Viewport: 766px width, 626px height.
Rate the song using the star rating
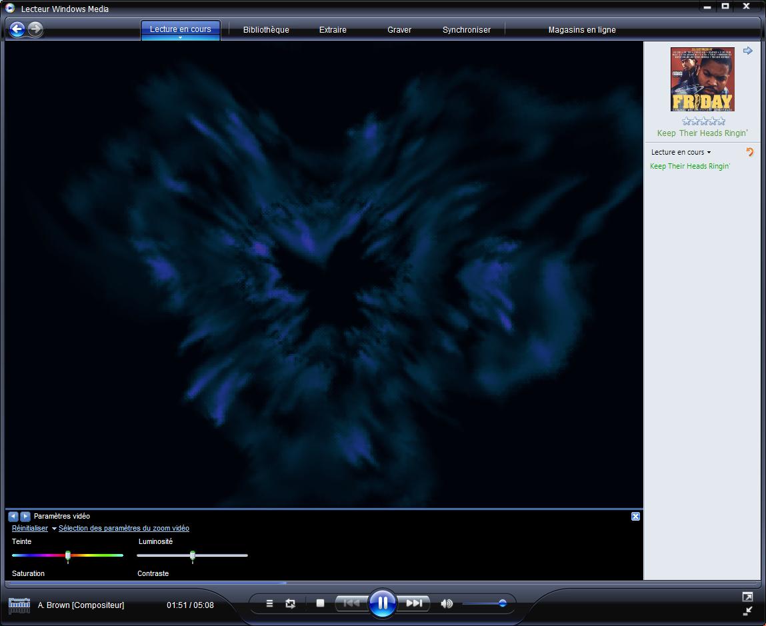[703, 121]
